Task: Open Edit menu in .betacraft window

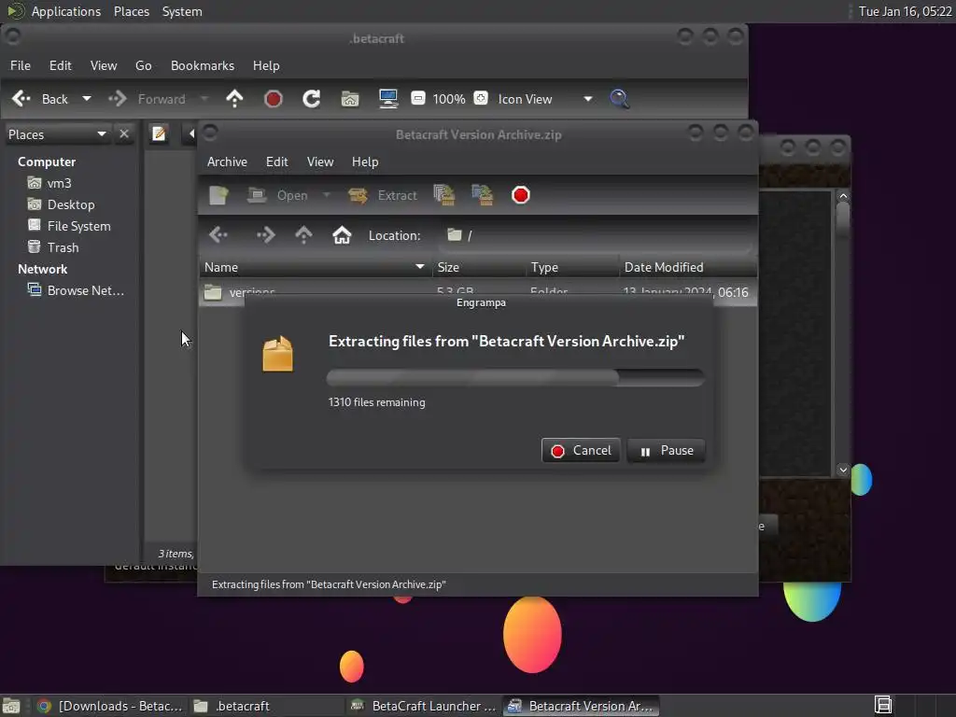Action: (x=61, y=65)
